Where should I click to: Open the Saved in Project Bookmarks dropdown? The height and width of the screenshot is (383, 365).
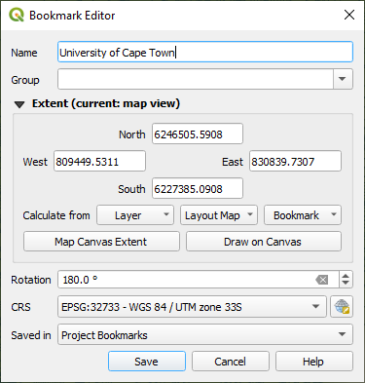tap(205, 334)
